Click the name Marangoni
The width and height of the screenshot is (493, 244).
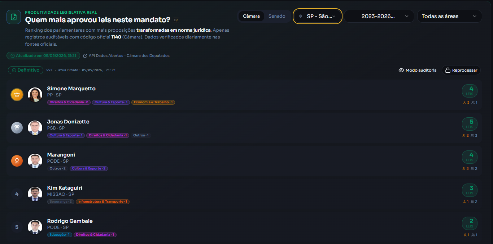61,155
